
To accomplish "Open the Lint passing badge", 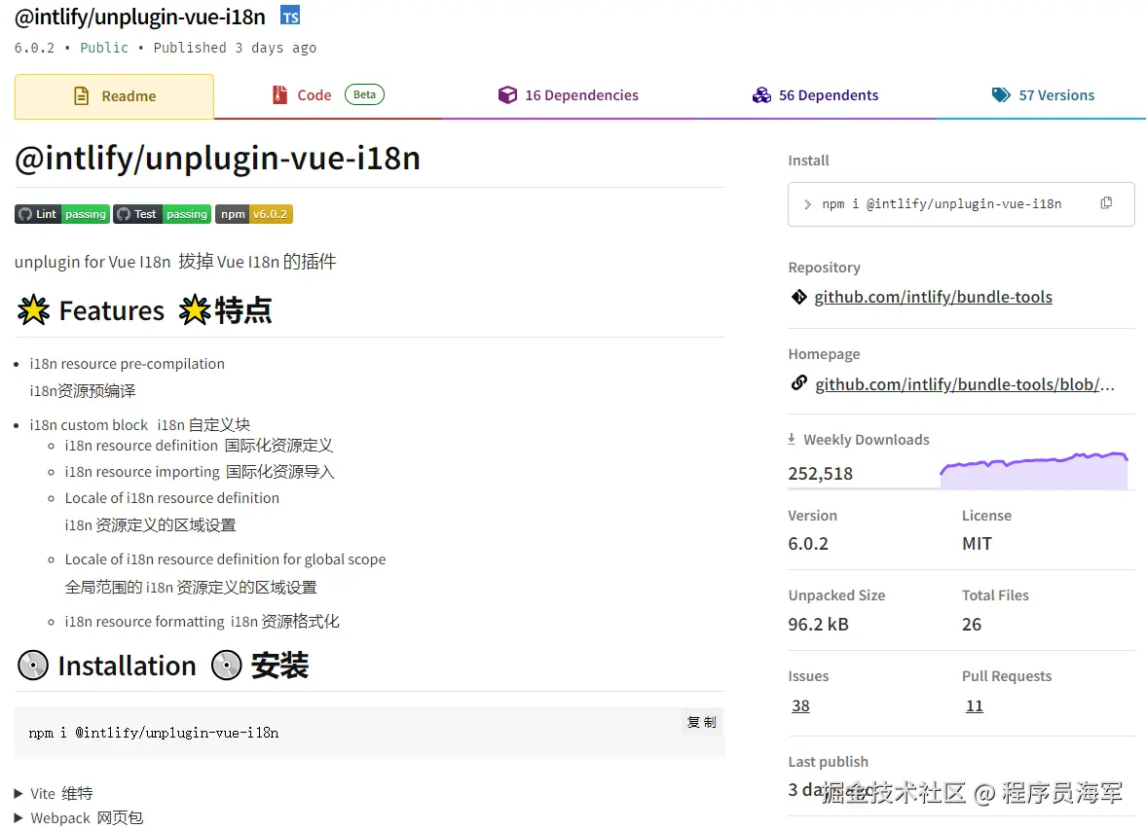I will (x=62, y=214).
